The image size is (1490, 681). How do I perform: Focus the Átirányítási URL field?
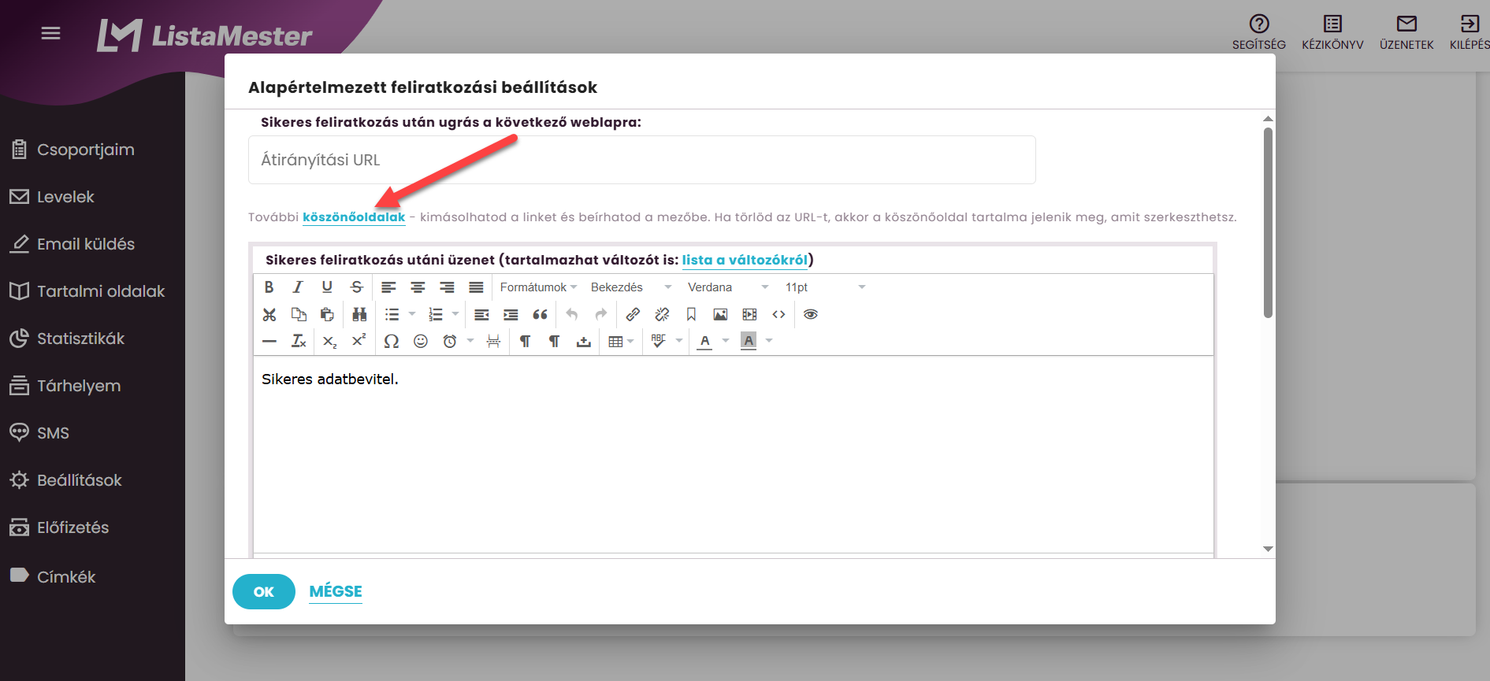click(x=642, y=160)
